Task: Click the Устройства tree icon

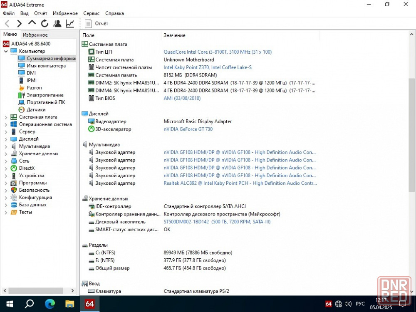Action: (x=14, y=176)
